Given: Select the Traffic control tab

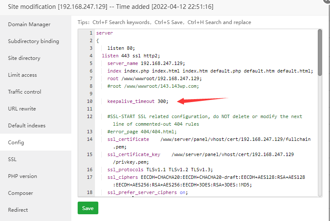Looking at the screenshot, I should click(x=24, y=92).
